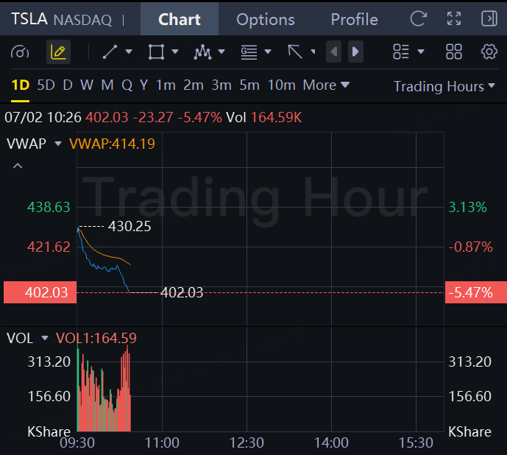The height and width of the screenshot is (455, 507).
Task: Click the 421.62 price axis label
Action: (49, 247)
